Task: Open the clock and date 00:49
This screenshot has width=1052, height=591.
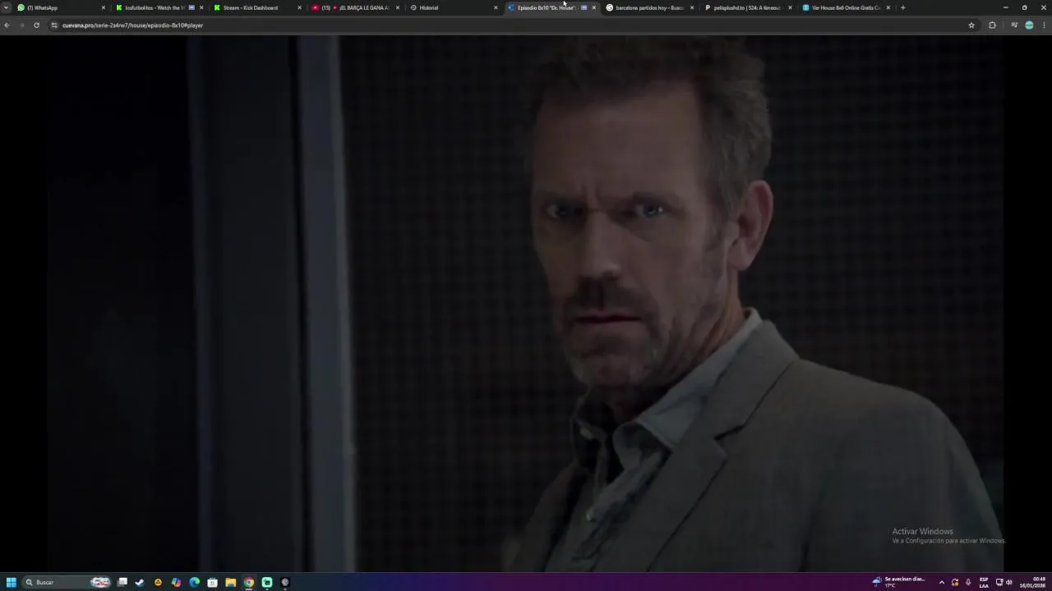Action: (1034, 582)
